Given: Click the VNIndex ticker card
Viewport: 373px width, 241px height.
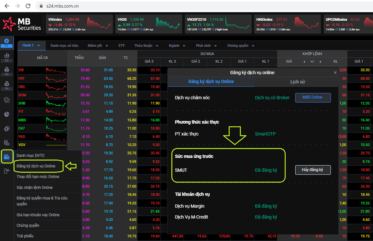Looking at the screenshot, I should [79, 24].
